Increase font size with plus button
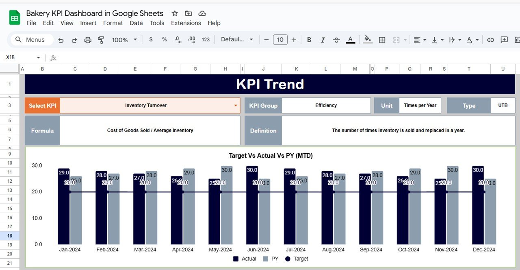This screenshot has width=520, height=270. 294,40
